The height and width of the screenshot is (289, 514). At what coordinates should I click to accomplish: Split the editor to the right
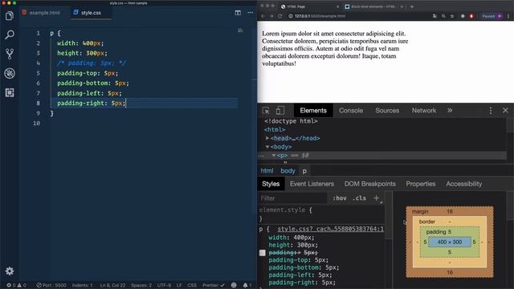pos(238,13)
